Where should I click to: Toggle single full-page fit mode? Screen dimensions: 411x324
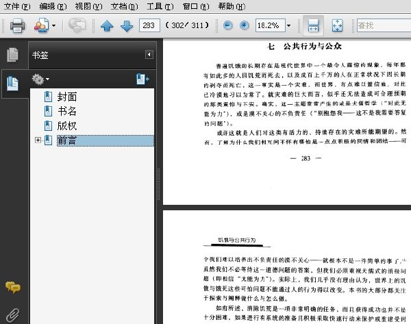point(337,26)
